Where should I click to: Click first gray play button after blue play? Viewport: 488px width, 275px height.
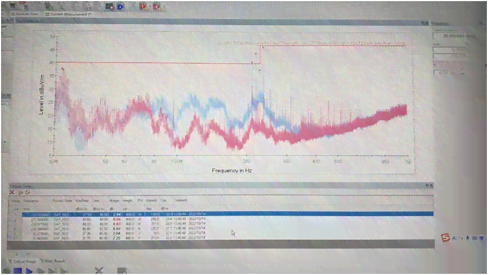click(41, 271)
